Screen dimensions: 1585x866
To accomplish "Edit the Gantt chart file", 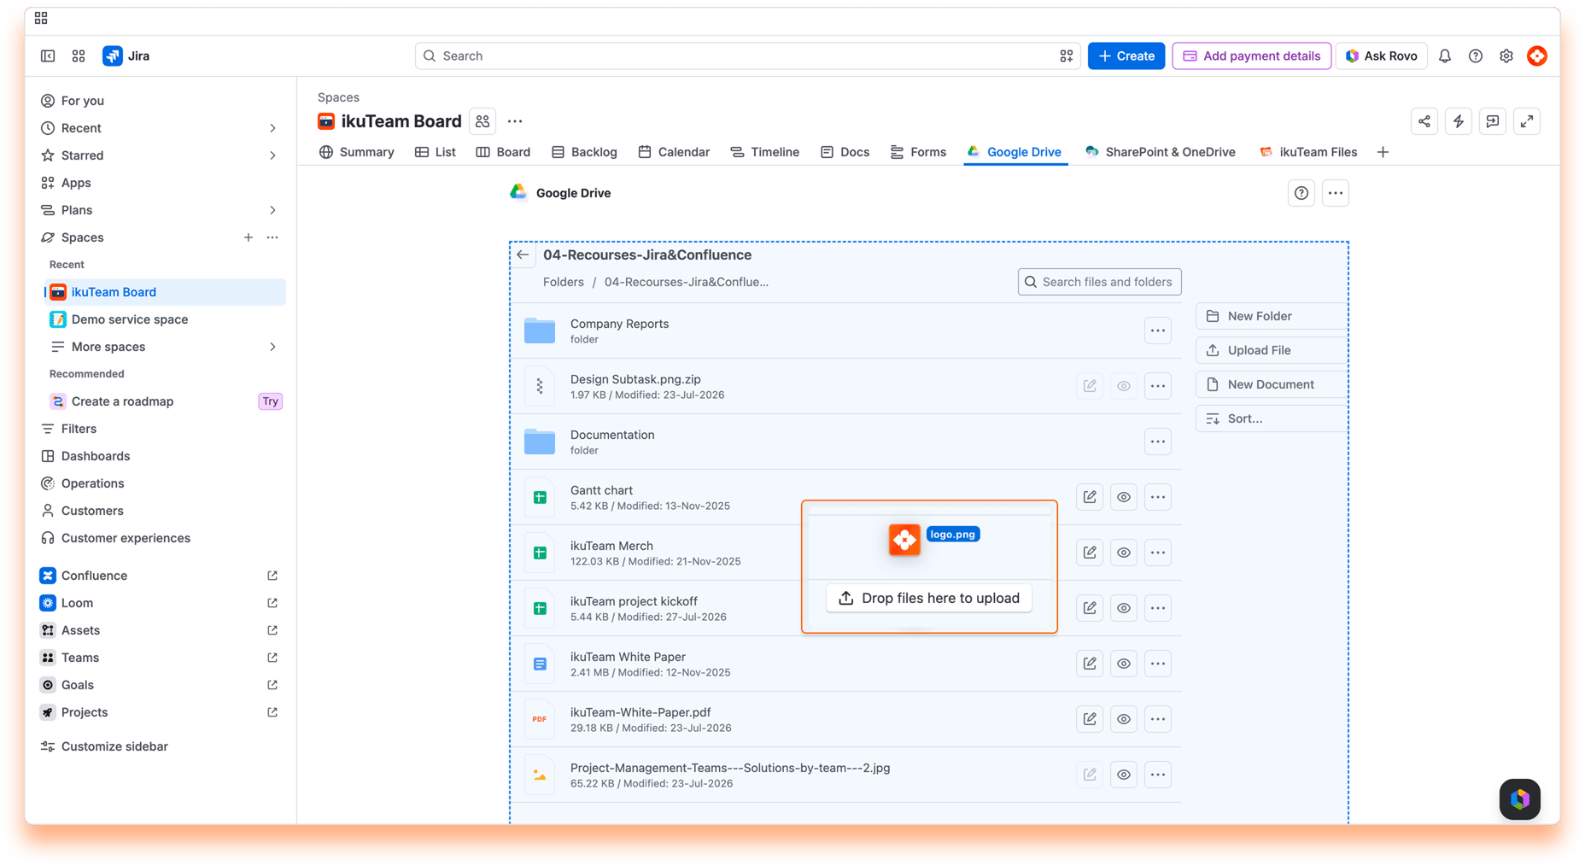I will (x=1090, y=497).
